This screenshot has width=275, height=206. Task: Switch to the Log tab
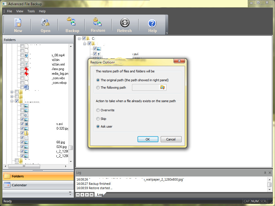[100, 195]
